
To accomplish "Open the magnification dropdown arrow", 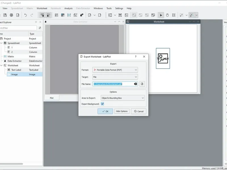I will 186,15.
